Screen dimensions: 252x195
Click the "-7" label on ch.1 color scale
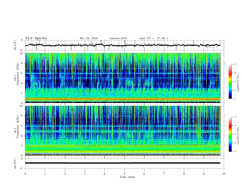(235, 99)
